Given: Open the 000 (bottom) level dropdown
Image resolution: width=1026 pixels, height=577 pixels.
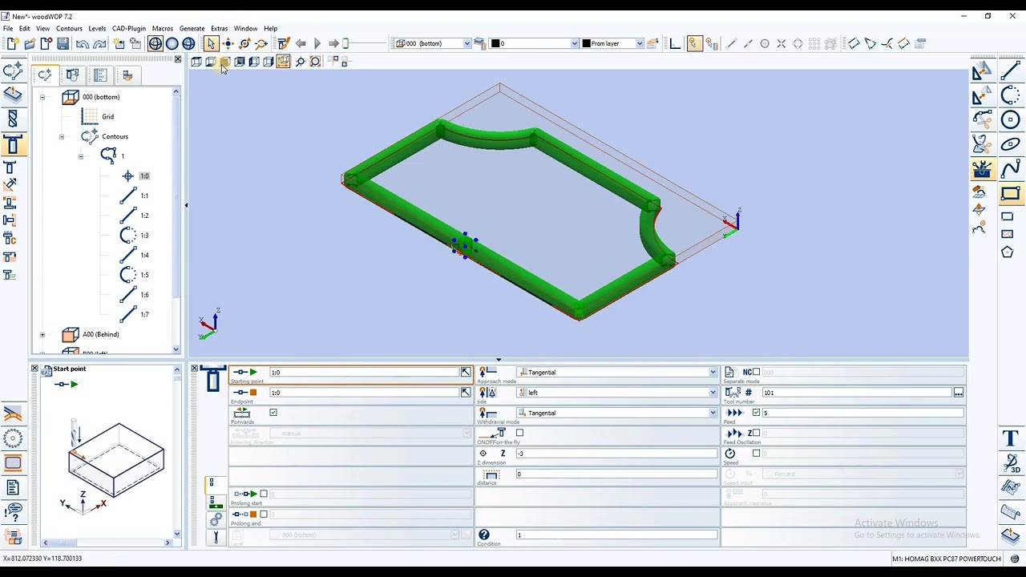Looking at the screenshot, I should coord(467,43).
